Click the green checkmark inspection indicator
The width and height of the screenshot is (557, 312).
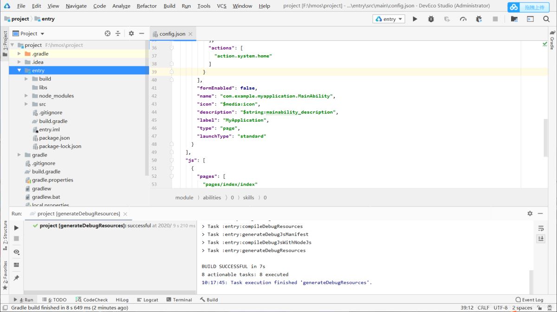coord(544,44)
